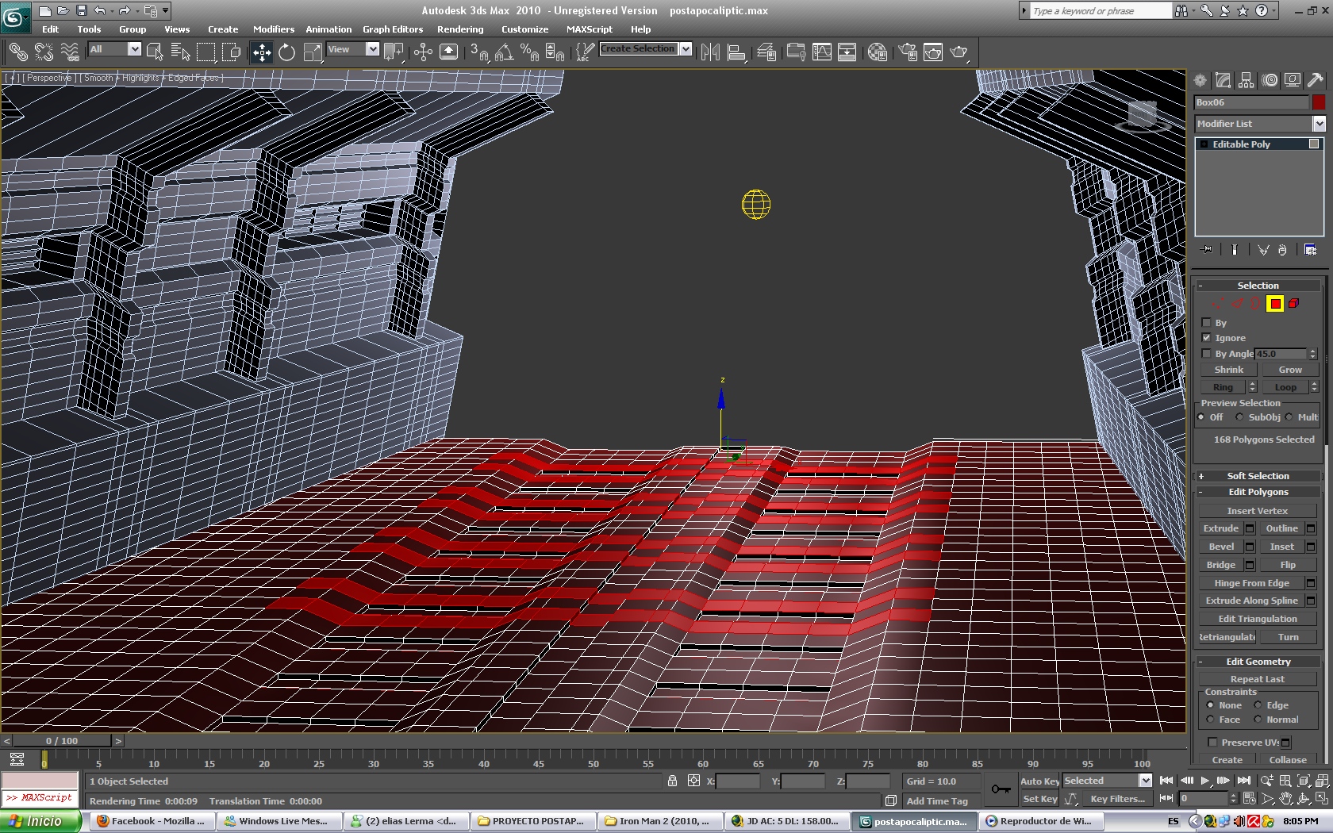Open the Customize menu
Screen dimensions: 1333x833
[x=524, y=29]
